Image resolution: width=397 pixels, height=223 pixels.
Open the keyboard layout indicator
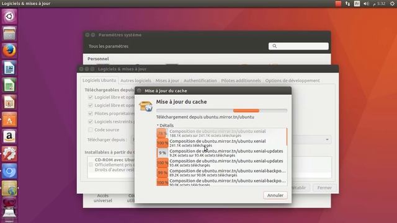click(357, 4)
